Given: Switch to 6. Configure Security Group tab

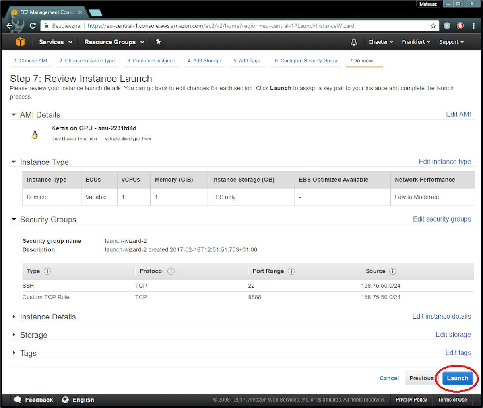Looking at the screenshot, I should [x=306, y=61].
